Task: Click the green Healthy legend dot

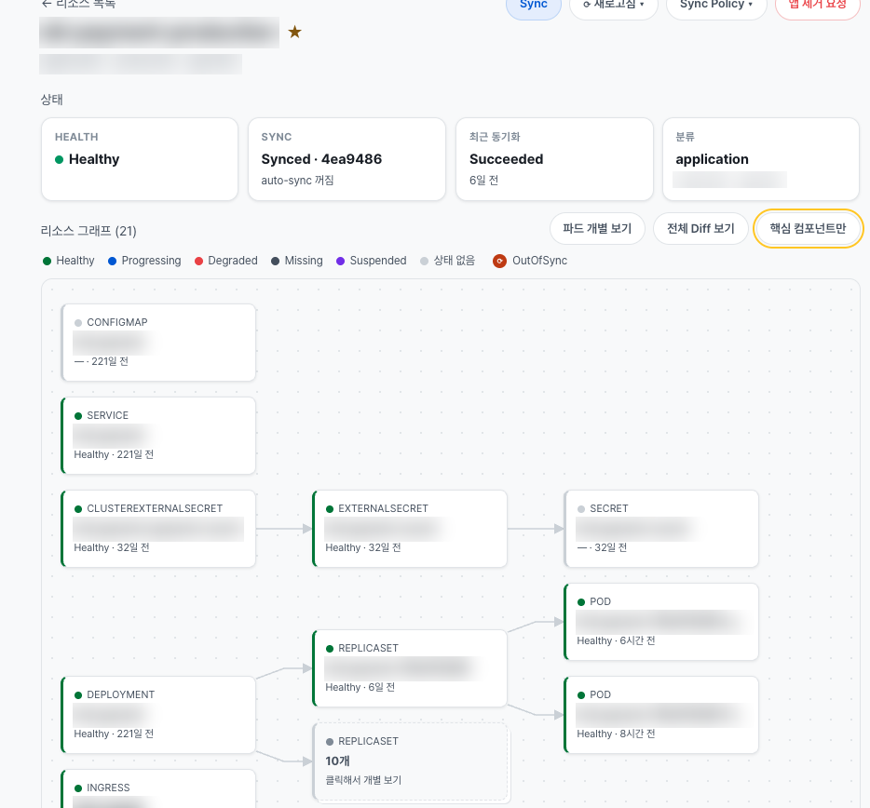Action: 48,262
